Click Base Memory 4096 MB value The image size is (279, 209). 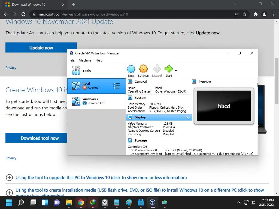[155, 104]
